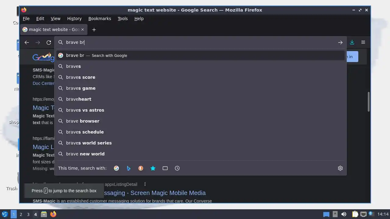
Task: Search in history using the clock icon
Action: click(177, 168)
